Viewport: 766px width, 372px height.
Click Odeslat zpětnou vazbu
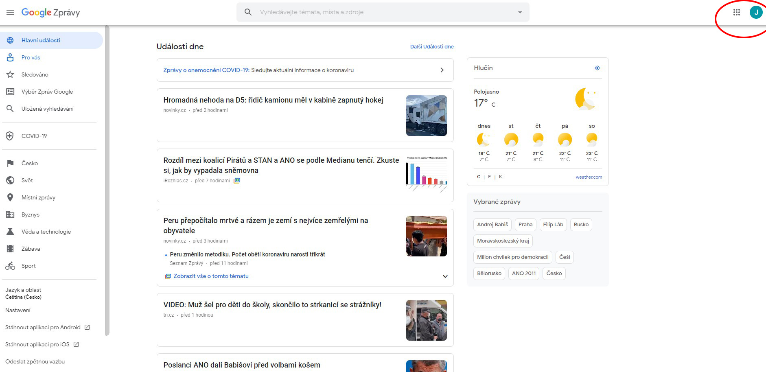(35, 361)
